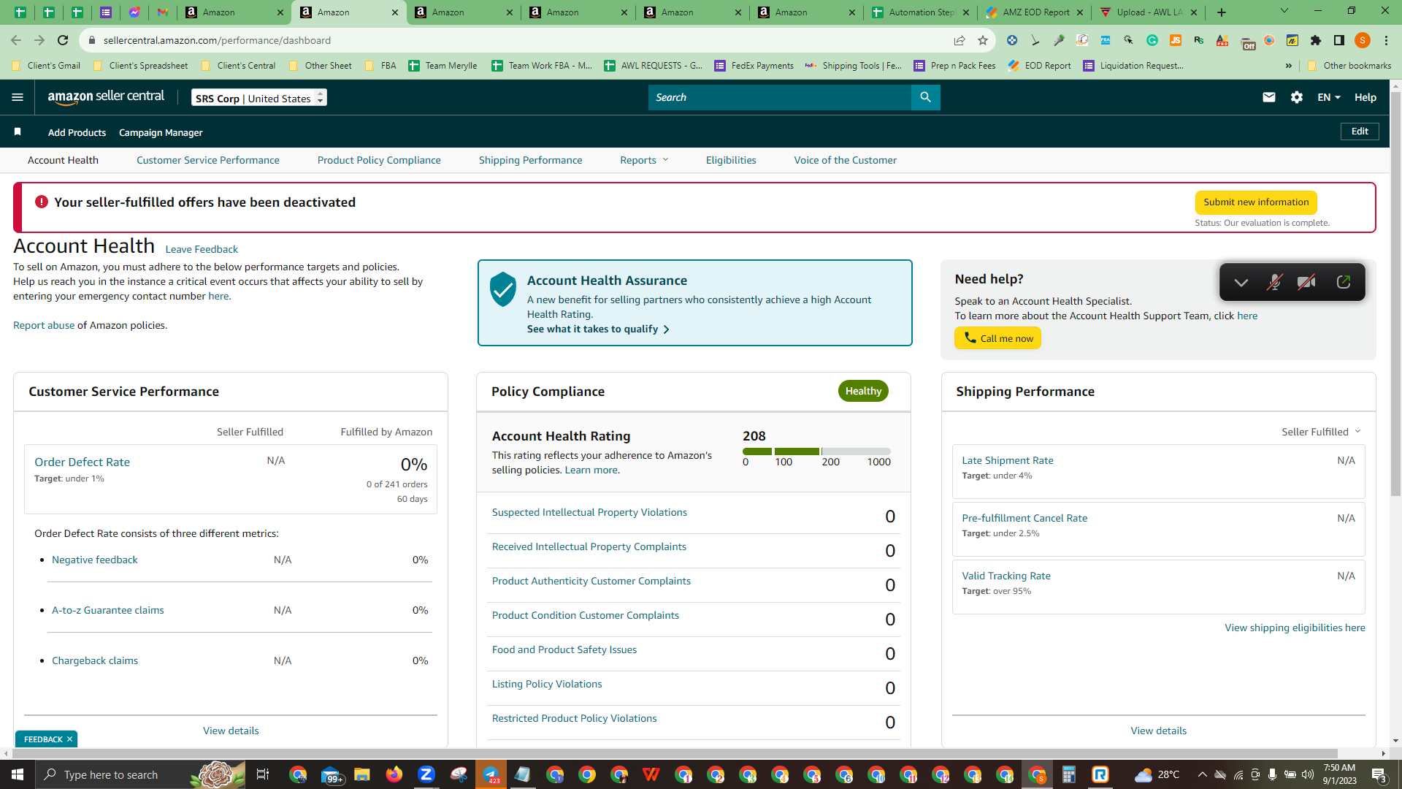This screenshot has width=1402, height=789.
Task: Open the Help link in the header
Action: [1365, 97]
